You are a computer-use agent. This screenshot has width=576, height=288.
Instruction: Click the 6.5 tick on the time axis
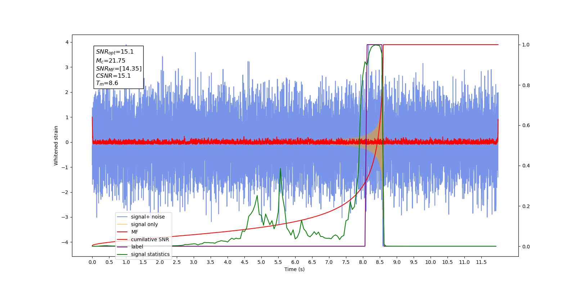tap(312, 262)
